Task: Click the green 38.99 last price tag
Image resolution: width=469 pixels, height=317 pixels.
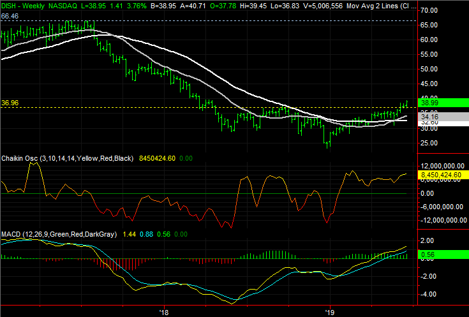Action: (x=443, y=102)
